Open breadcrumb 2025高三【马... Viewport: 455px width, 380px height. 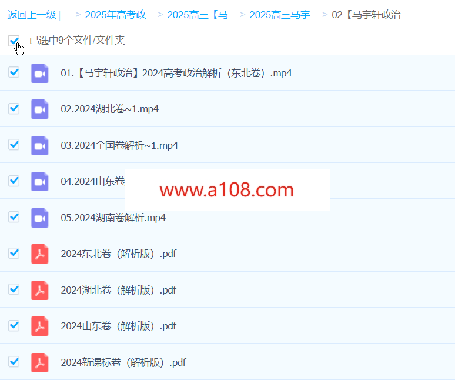coord(202,15)
